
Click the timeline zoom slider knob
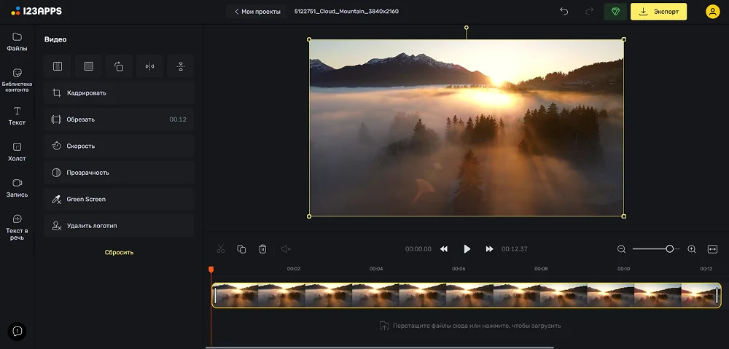click(669, 249)
